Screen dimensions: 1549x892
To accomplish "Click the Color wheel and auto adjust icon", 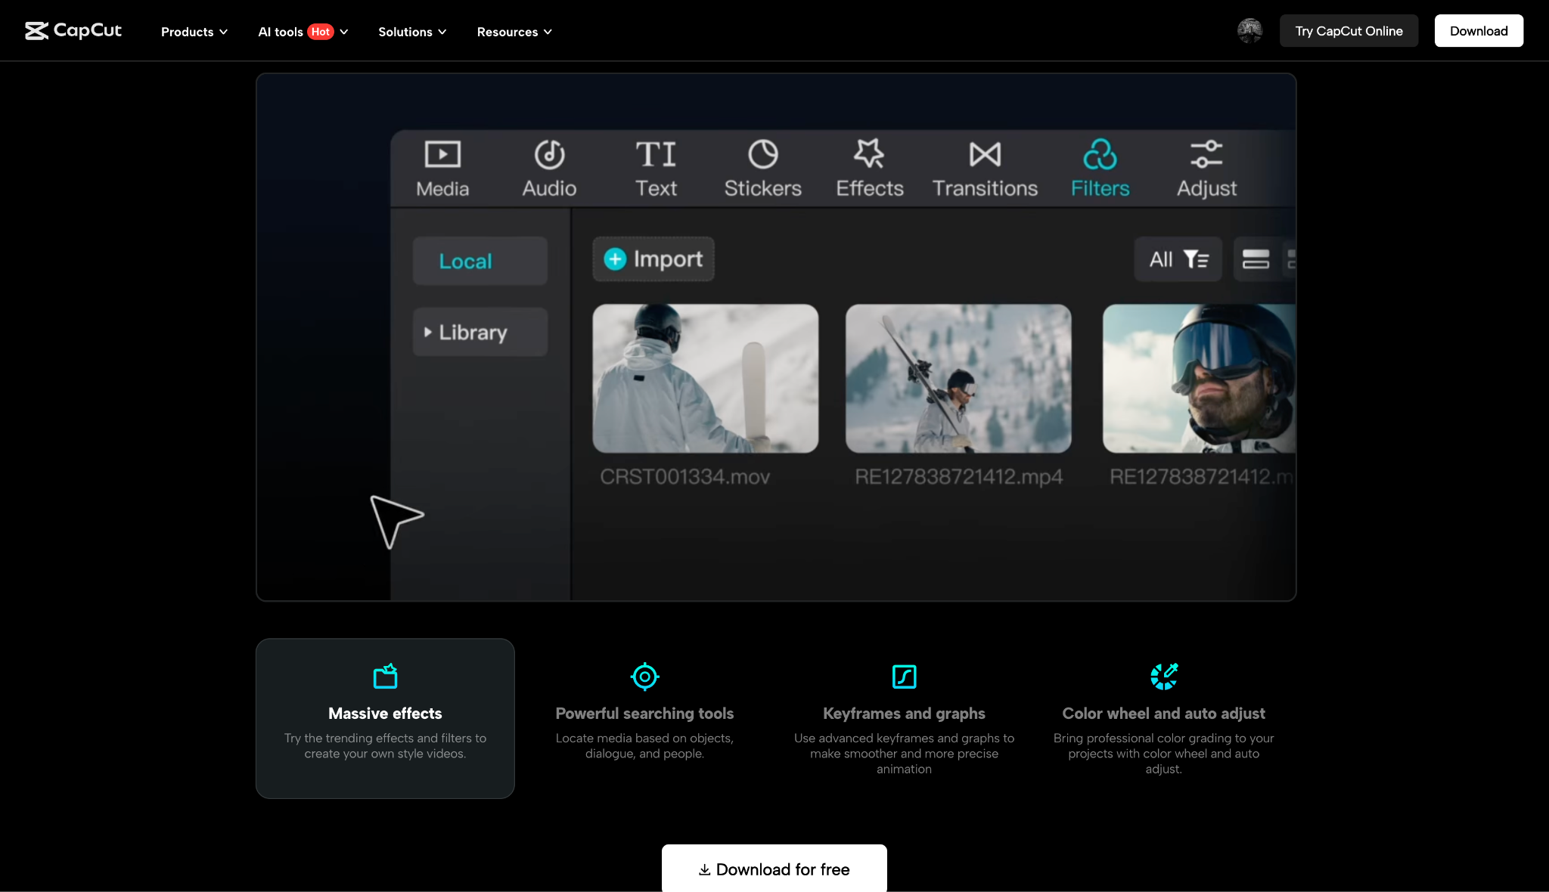I will pyautogui.click(x=1163, y=676).
